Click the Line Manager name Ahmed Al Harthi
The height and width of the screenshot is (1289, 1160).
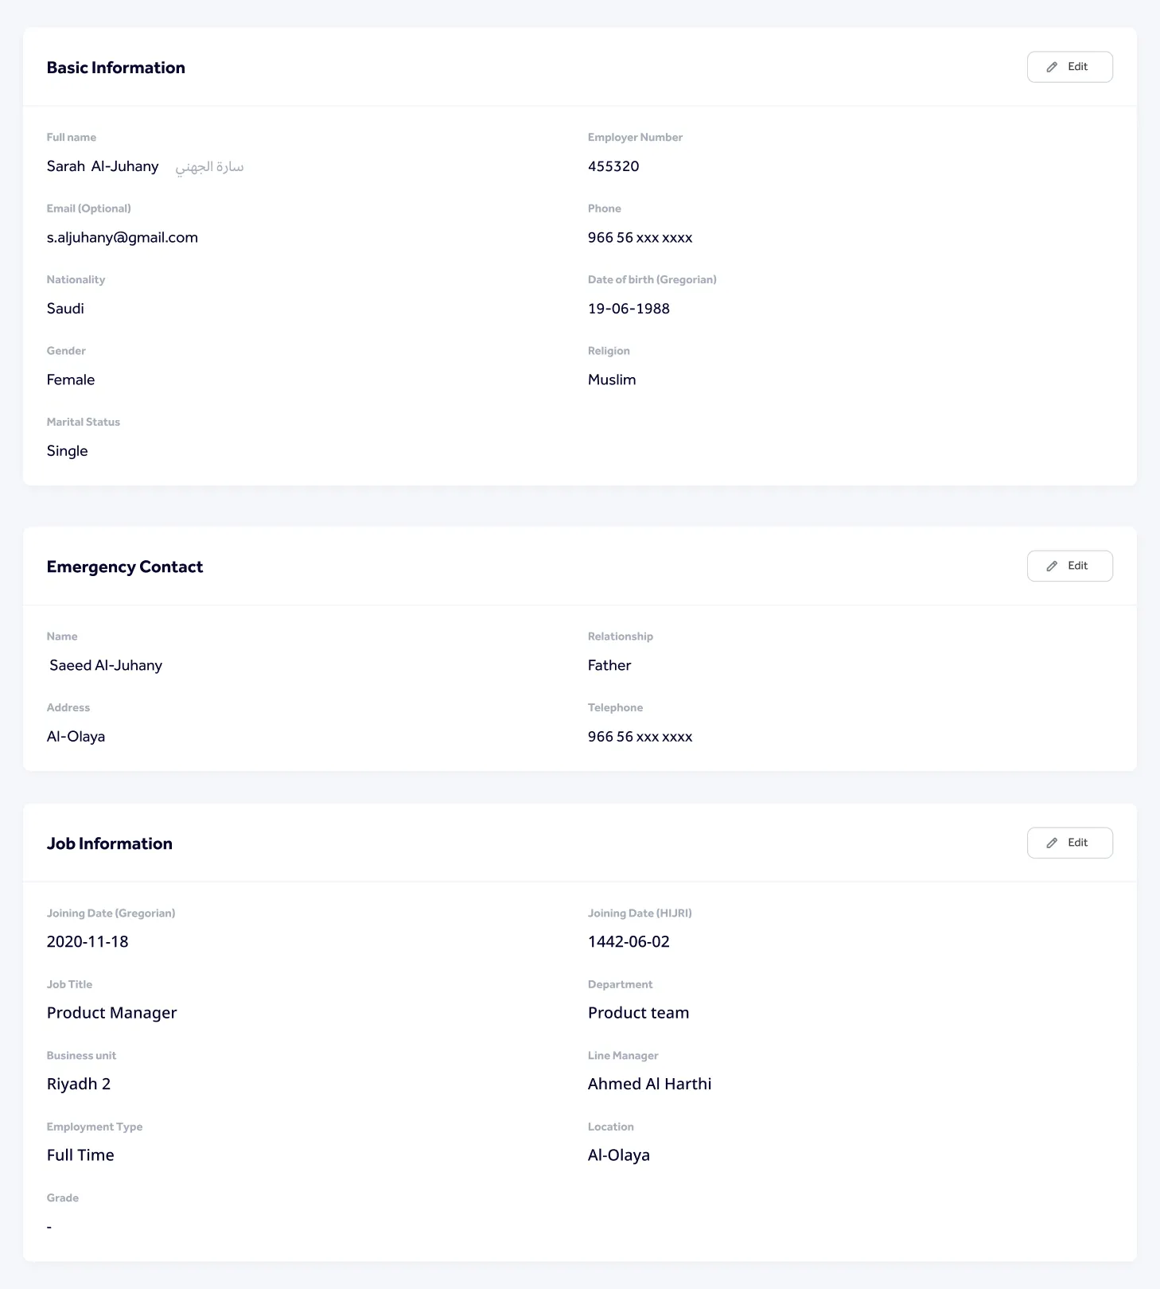click(649, 1084)
